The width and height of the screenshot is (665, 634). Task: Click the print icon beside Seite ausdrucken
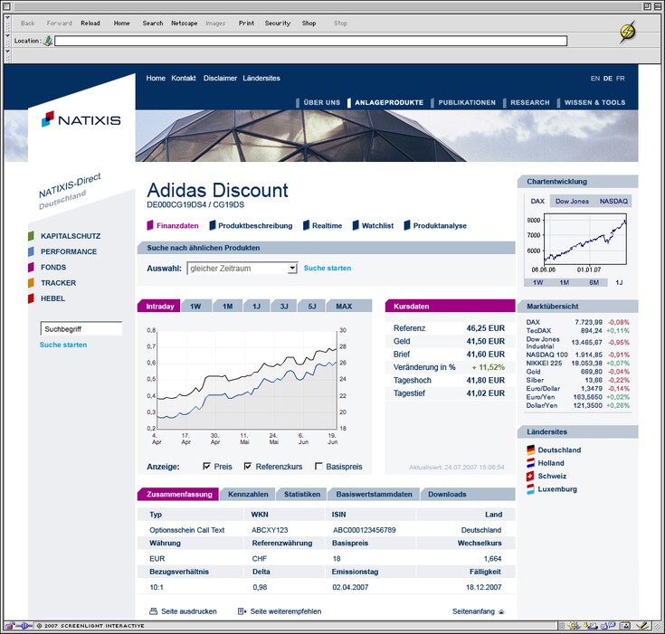click(153, 611)
